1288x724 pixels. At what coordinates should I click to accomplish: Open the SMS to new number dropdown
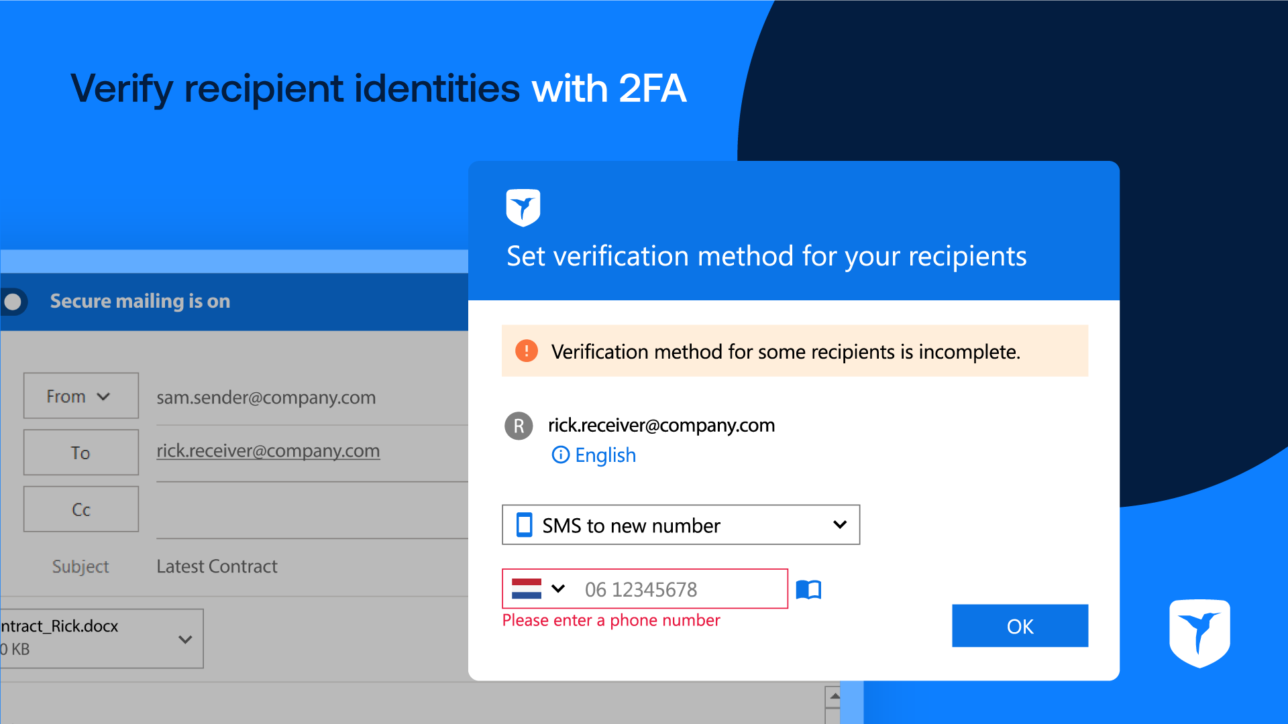click(681, 525)
